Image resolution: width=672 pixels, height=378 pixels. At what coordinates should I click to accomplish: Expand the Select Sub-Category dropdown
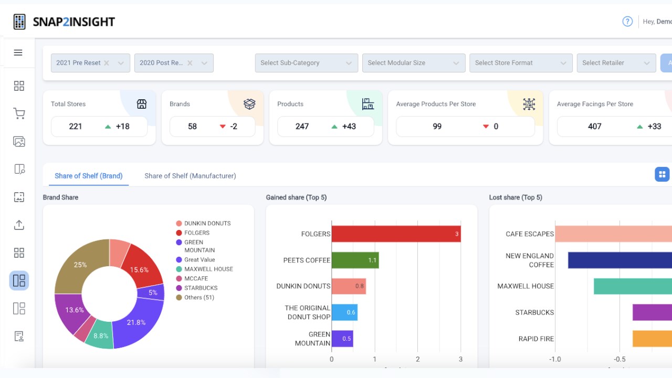(x=307, y=63)
